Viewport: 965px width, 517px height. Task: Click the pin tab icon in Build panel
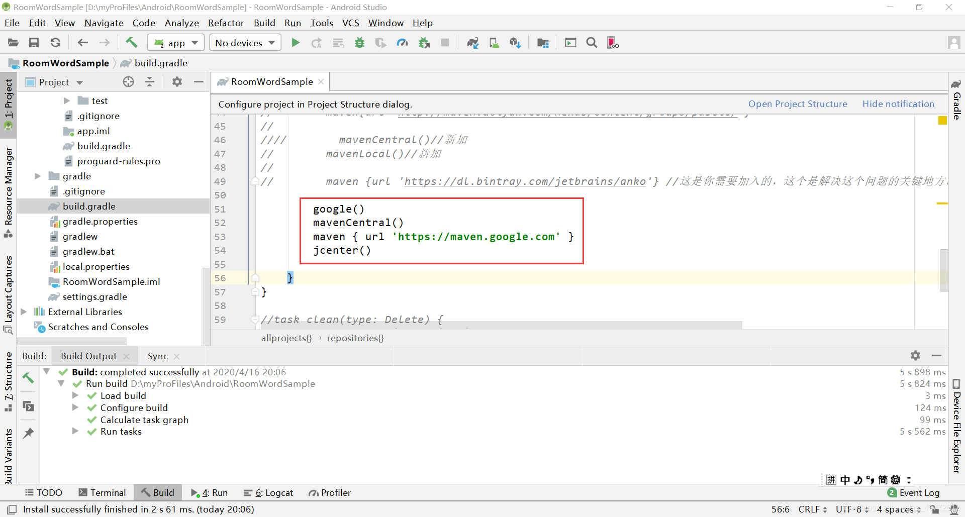pyautogui.click(x=29, y=433)
